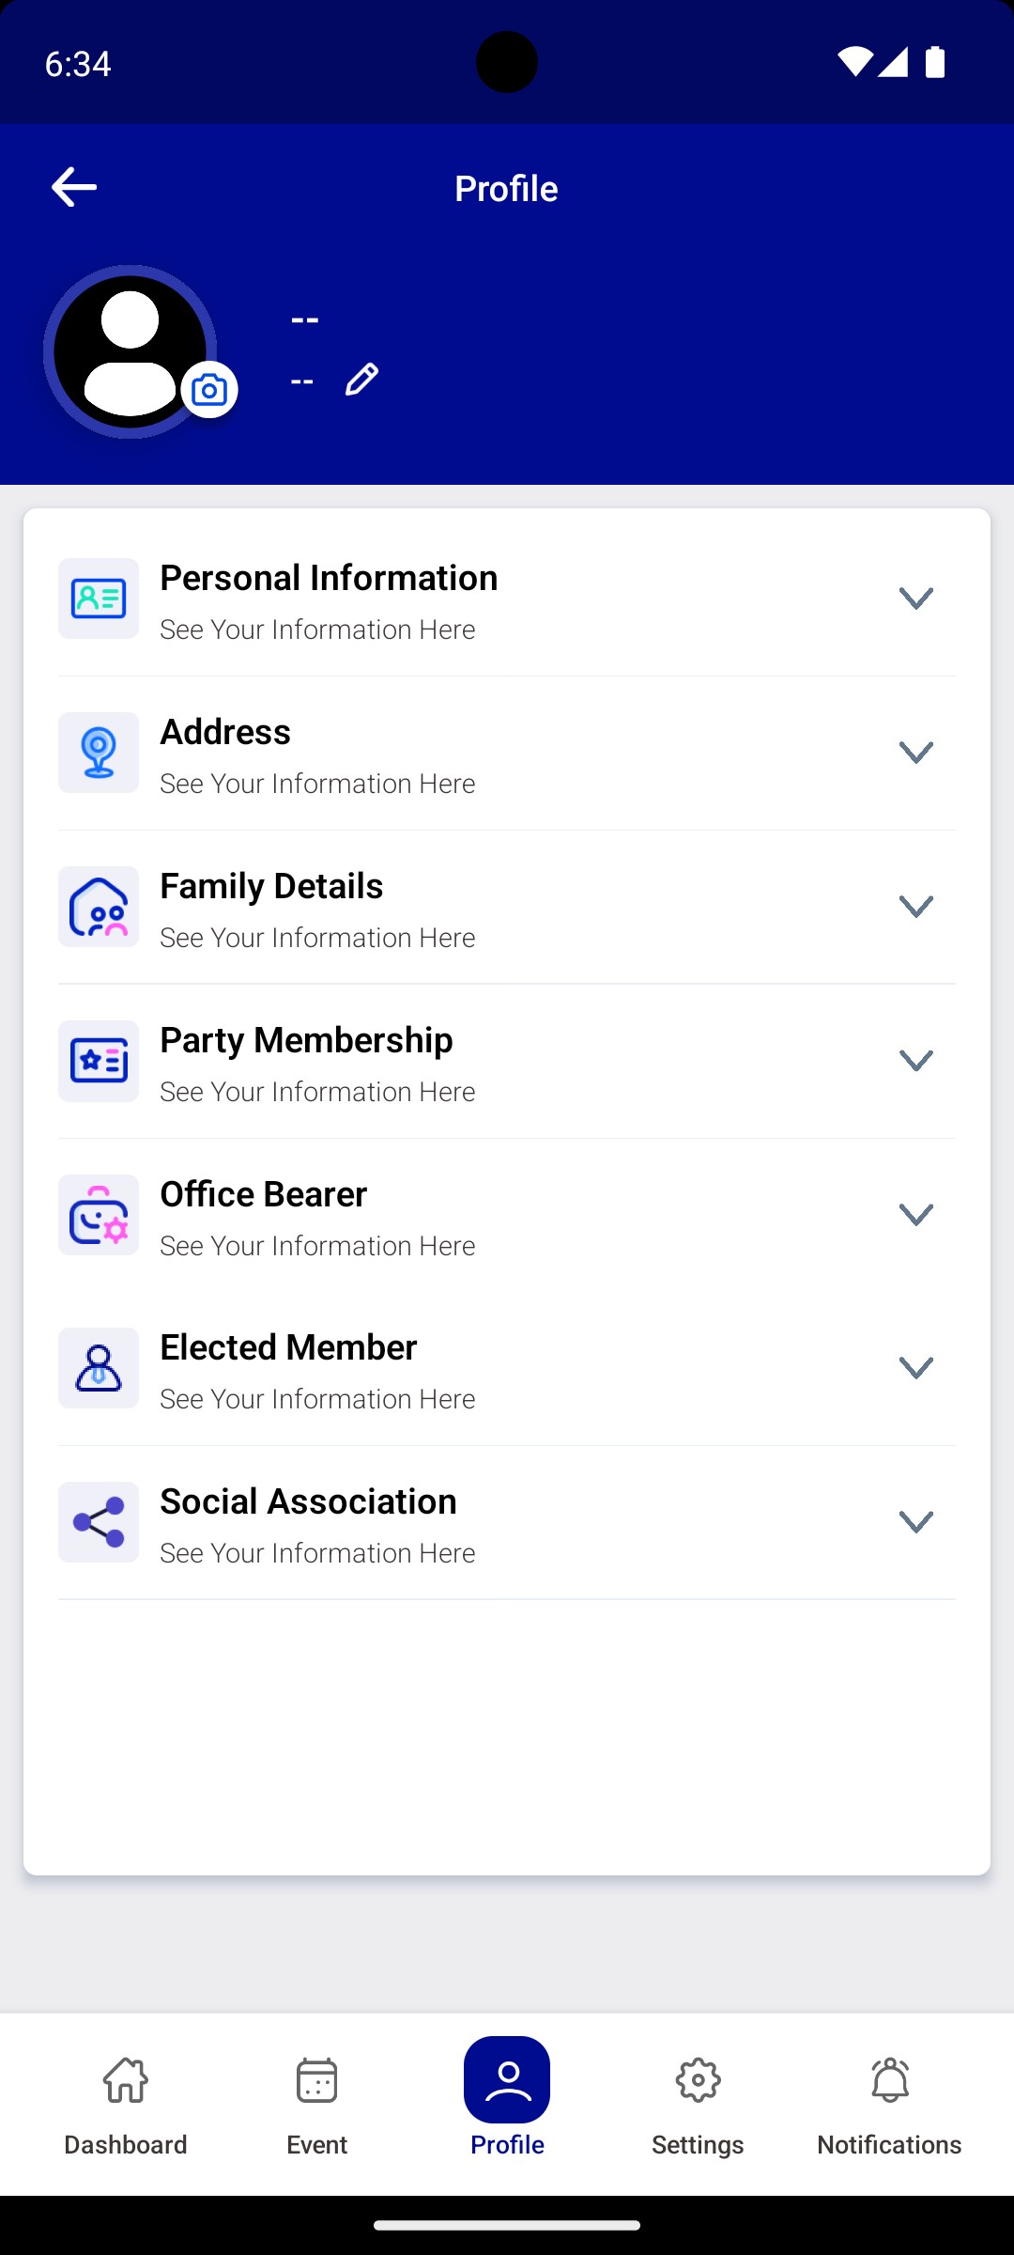The image size is (1014, 2255).
Task: Expand the Family Details chevron
Action: [x=915, y=907]
